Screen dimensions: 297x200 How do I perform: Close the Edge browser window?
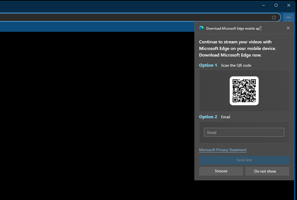[x=289, y=5]
